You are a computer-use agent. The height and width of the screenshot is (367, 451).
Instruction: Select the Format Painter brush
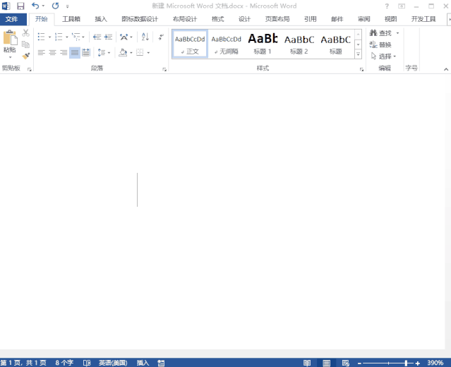(x=26, y=56)
